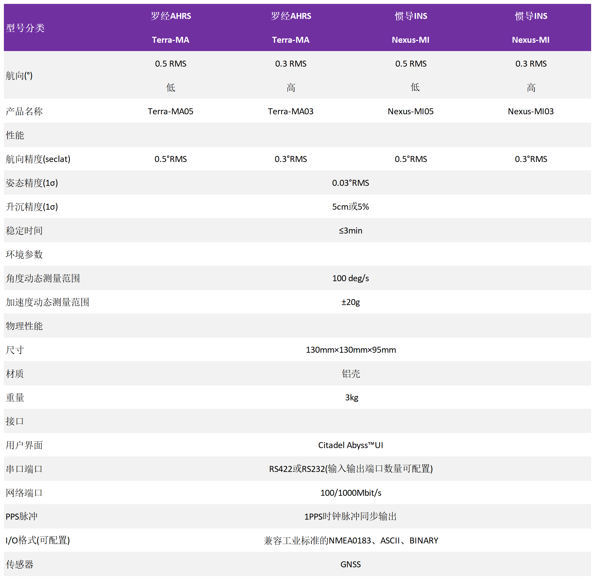Viewport: 595px width, 580px height.
Task: Click the 型号分类 header cell
Action: (x=25, y=28)
